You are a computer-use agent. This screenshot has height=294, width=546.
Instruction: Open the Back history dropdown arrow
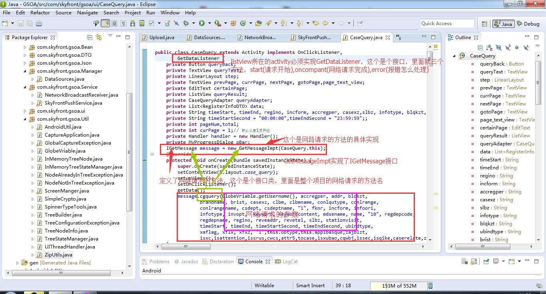point(333,23)
